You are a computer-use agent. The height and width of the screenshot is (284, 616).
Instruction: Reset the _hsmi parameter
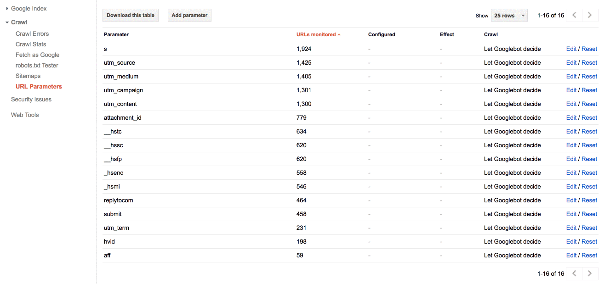point(589,186)
